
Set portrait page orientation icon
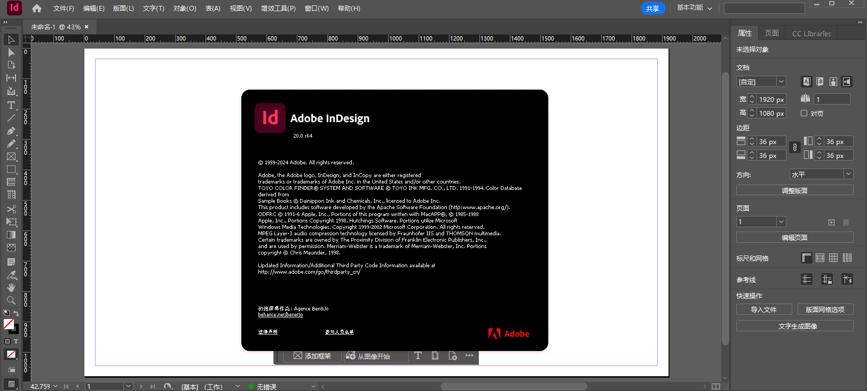coord(833,82)
